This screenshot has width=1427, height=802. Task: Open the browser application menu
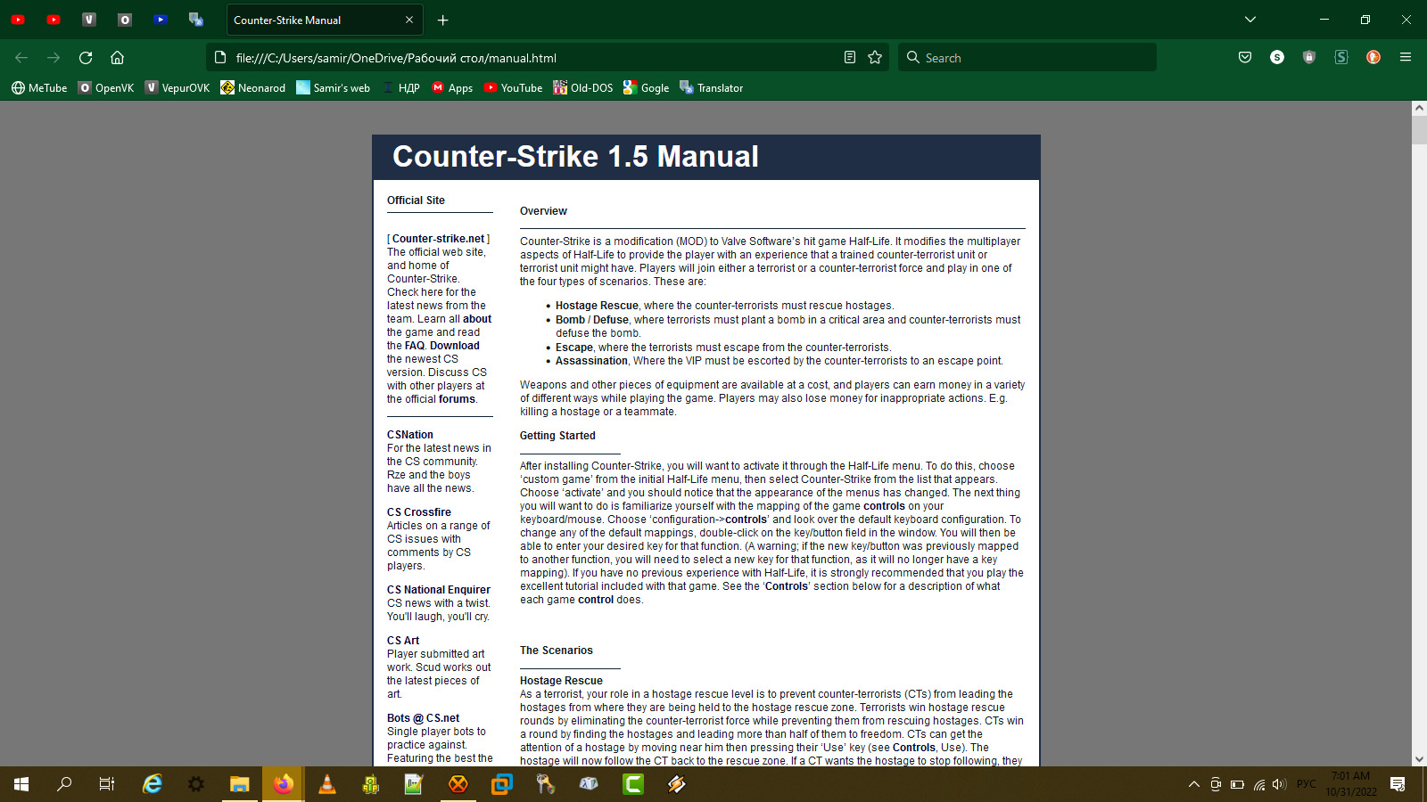1406,58
